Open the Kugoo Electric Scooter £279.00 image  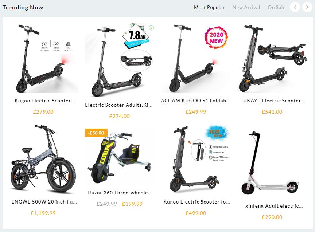43,58
